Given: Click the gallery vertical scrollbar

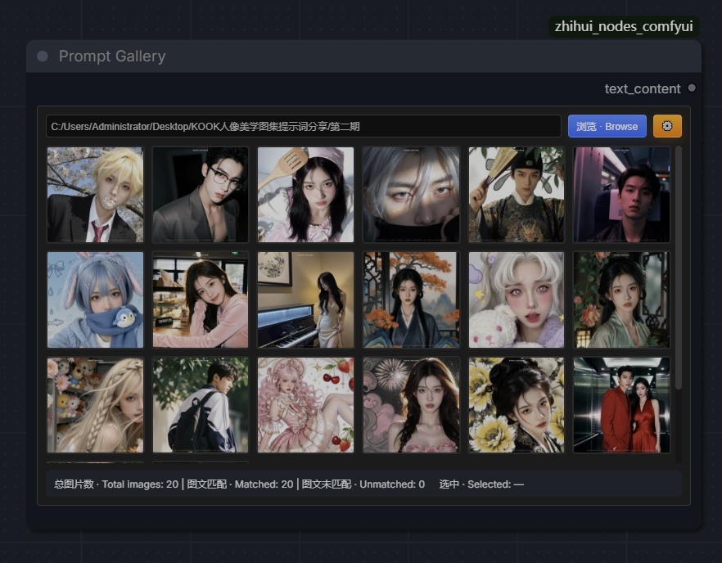Looking at the screenshot, I should pyautogui.click(x=679, y=268).
